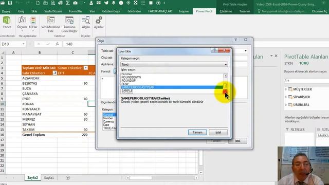
Task: Click the Name Box showing D10
Action: click(11, 44)
